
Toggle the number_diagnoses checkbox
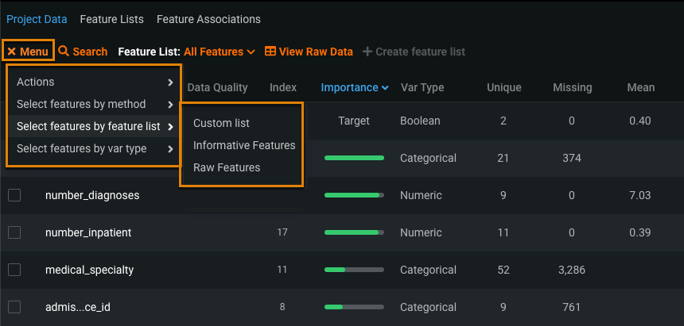[x=14, y=195]
